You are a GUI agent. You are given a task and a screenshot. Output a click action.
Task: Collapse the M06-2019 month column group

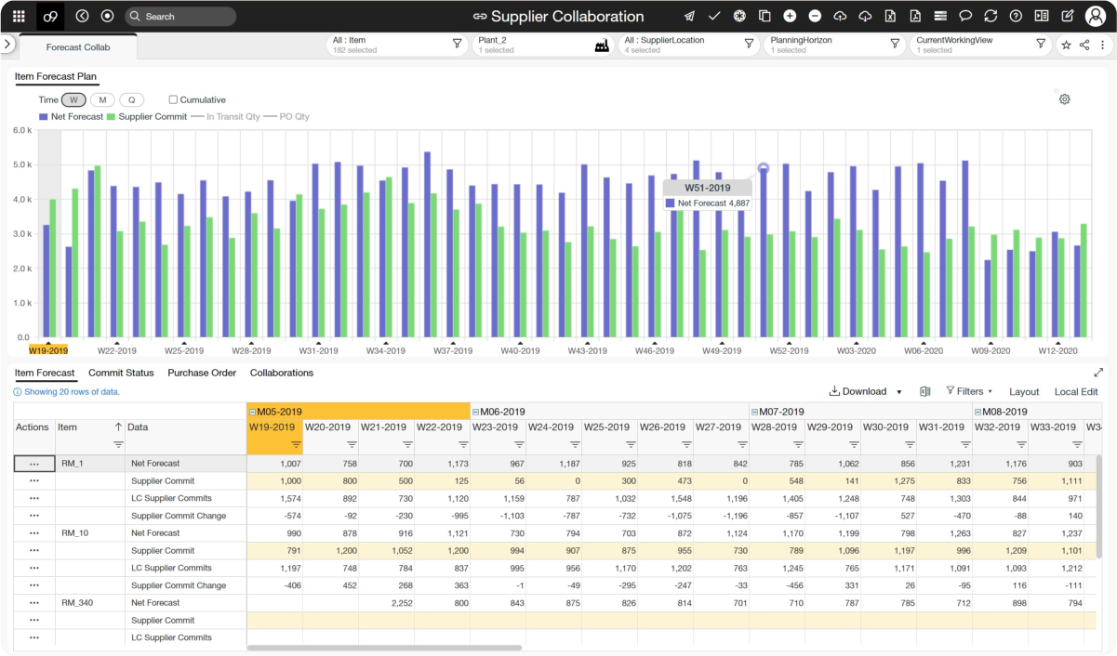click(475, 412)
